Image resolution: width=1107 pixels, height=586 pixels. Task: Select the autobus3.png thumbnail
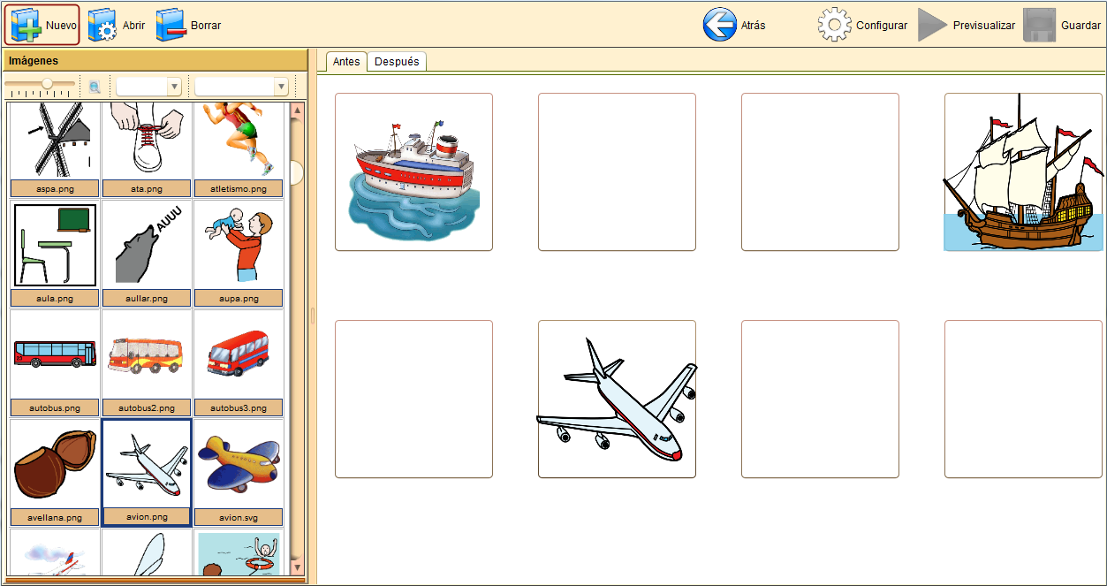coord(239,354)
